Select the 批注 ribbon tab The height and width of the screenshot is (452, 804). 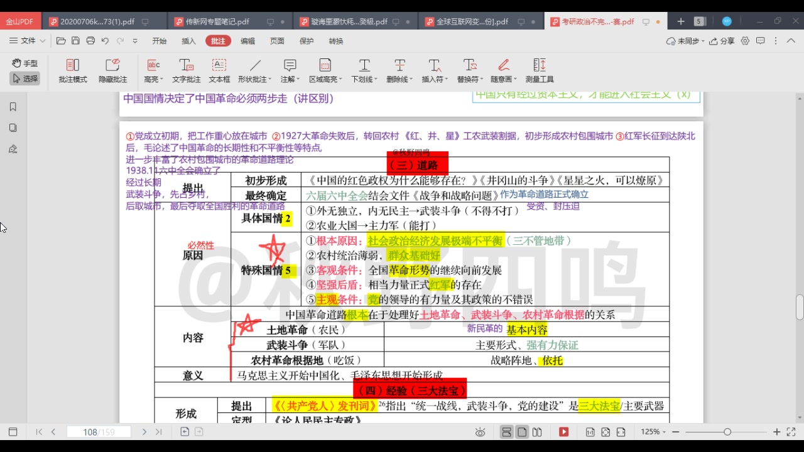coord(218,41)
